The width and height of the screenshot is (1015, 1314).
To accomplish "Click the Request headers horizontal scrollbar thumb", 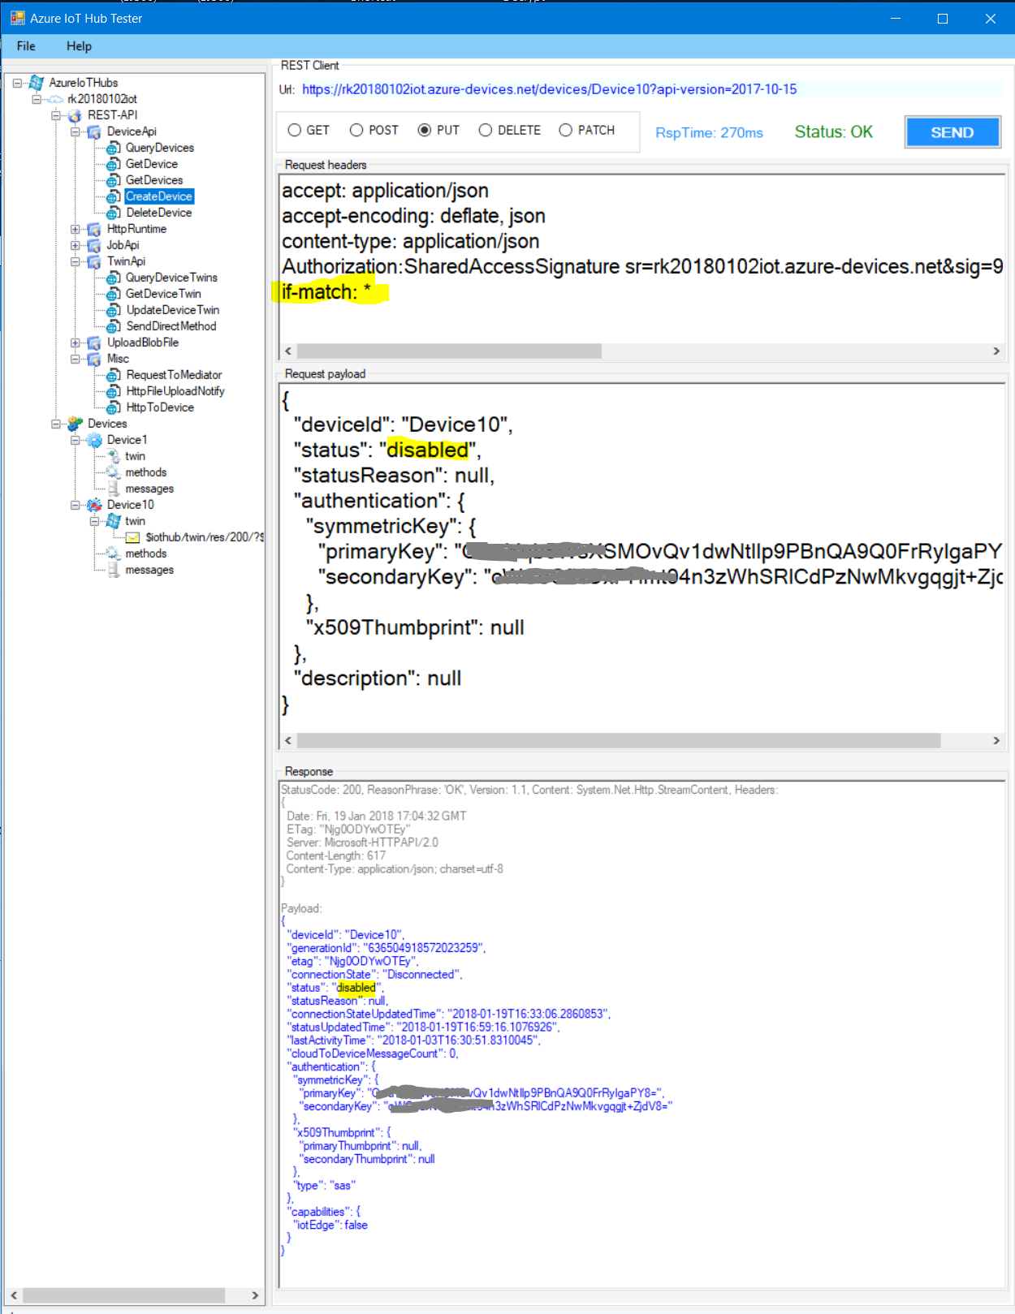I will pos(449,351).
